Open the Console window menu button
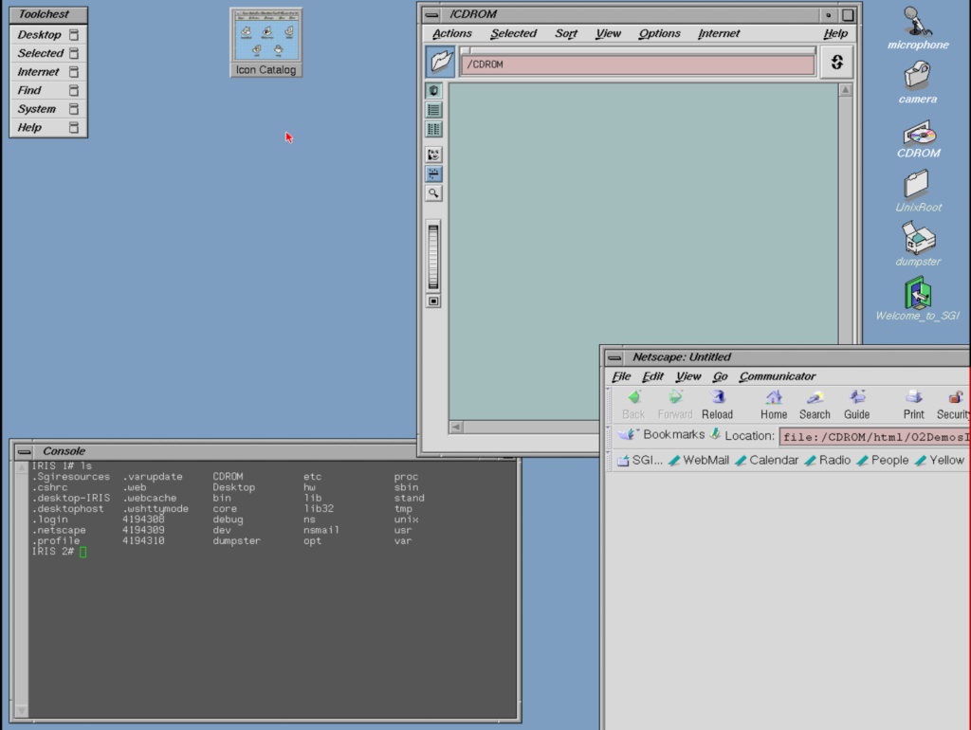 (24, 451)
